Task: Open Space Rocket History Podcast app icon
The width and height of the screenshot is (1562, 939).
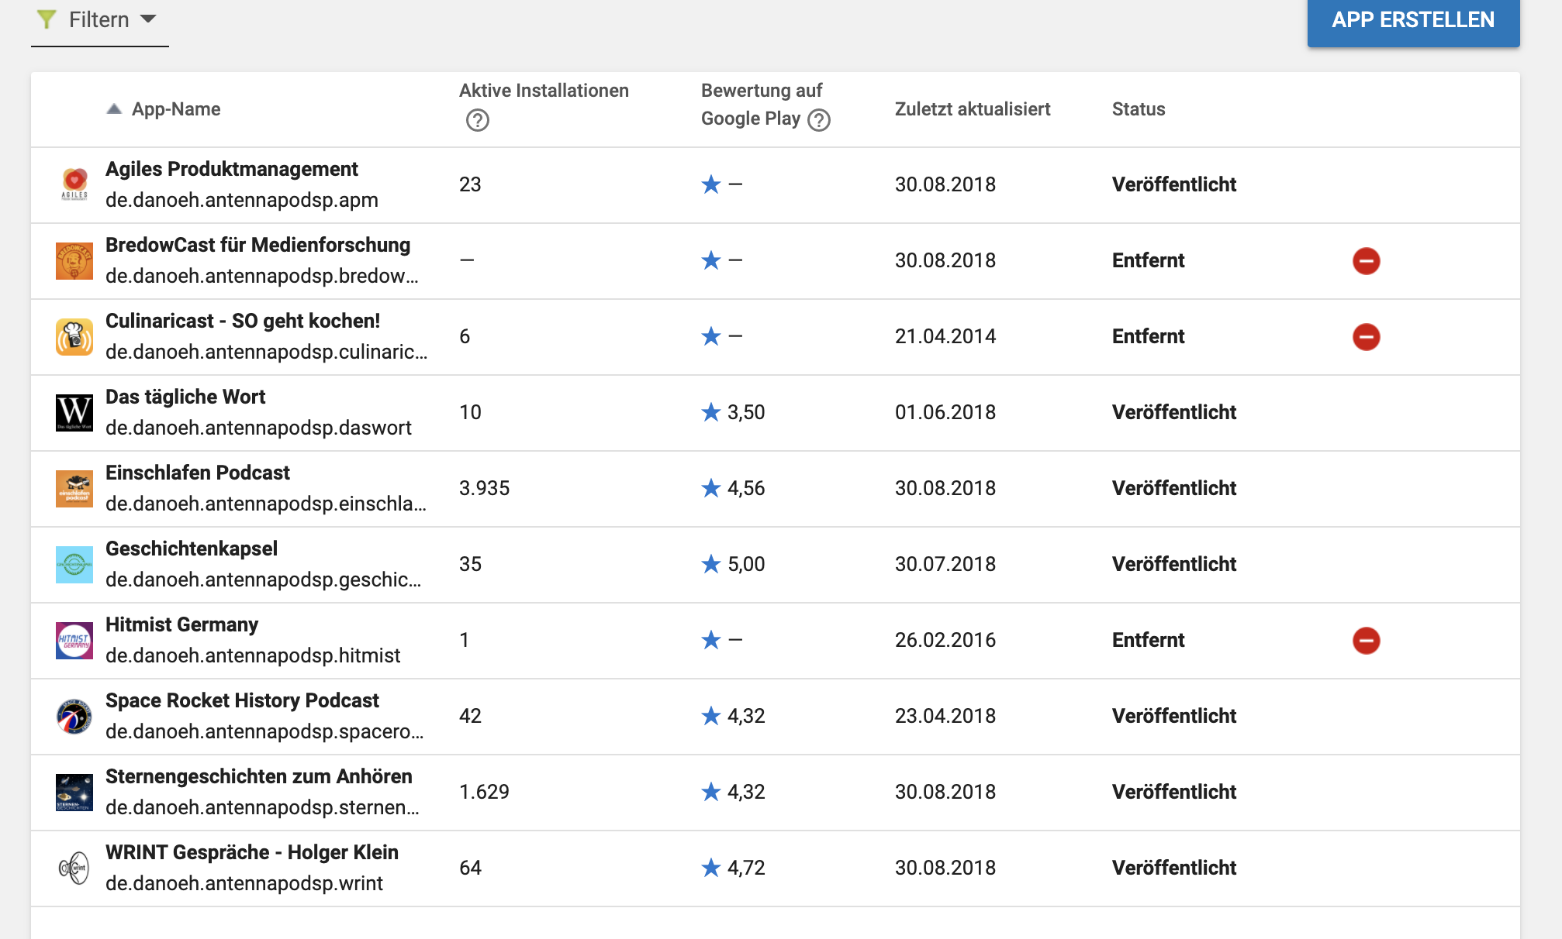Action: pyautogui.click(x=74, y=716)
